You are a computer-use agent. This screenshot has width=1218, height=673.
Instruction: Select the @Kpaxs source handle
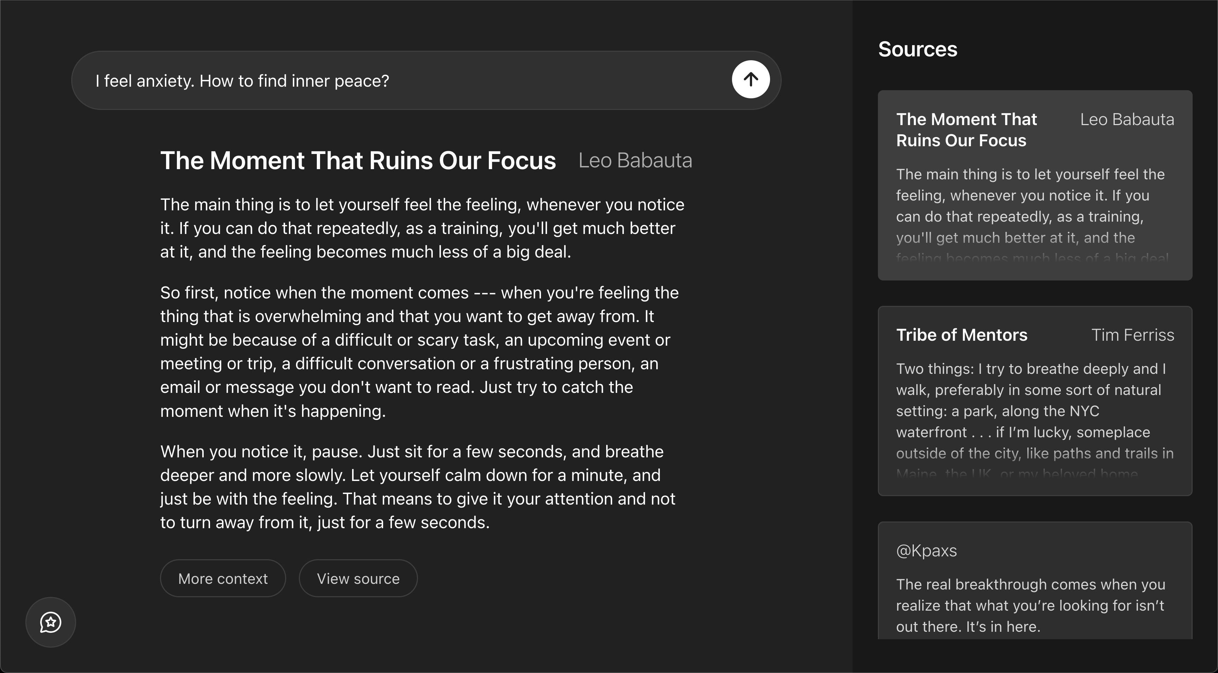pyautogui.click(x=926, y=551)
